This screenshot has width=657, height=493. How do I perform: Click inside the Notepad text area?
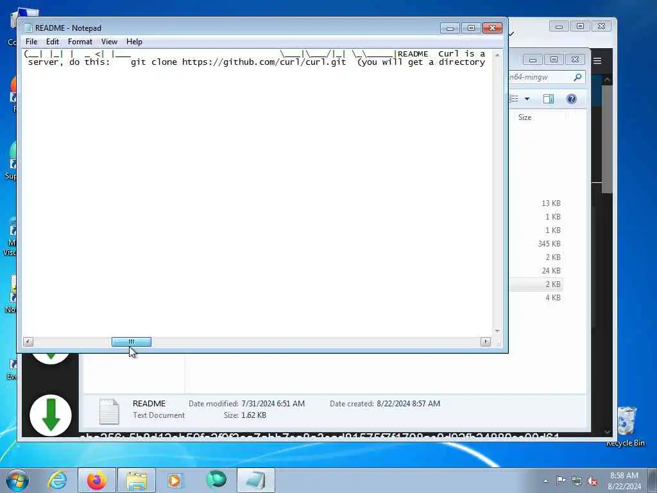[x=257, y=193]
